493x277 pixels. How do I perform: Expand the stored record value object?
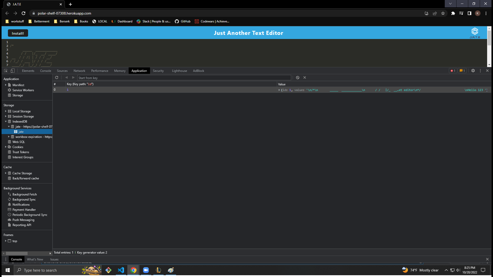click(279, 90)
